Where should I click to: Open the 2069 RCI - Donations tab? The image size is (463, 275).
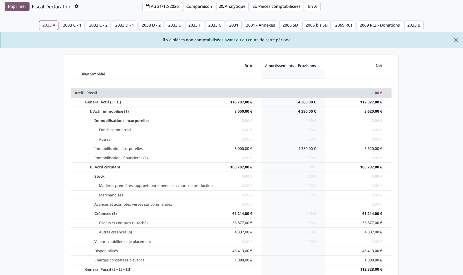coord(380,25)
